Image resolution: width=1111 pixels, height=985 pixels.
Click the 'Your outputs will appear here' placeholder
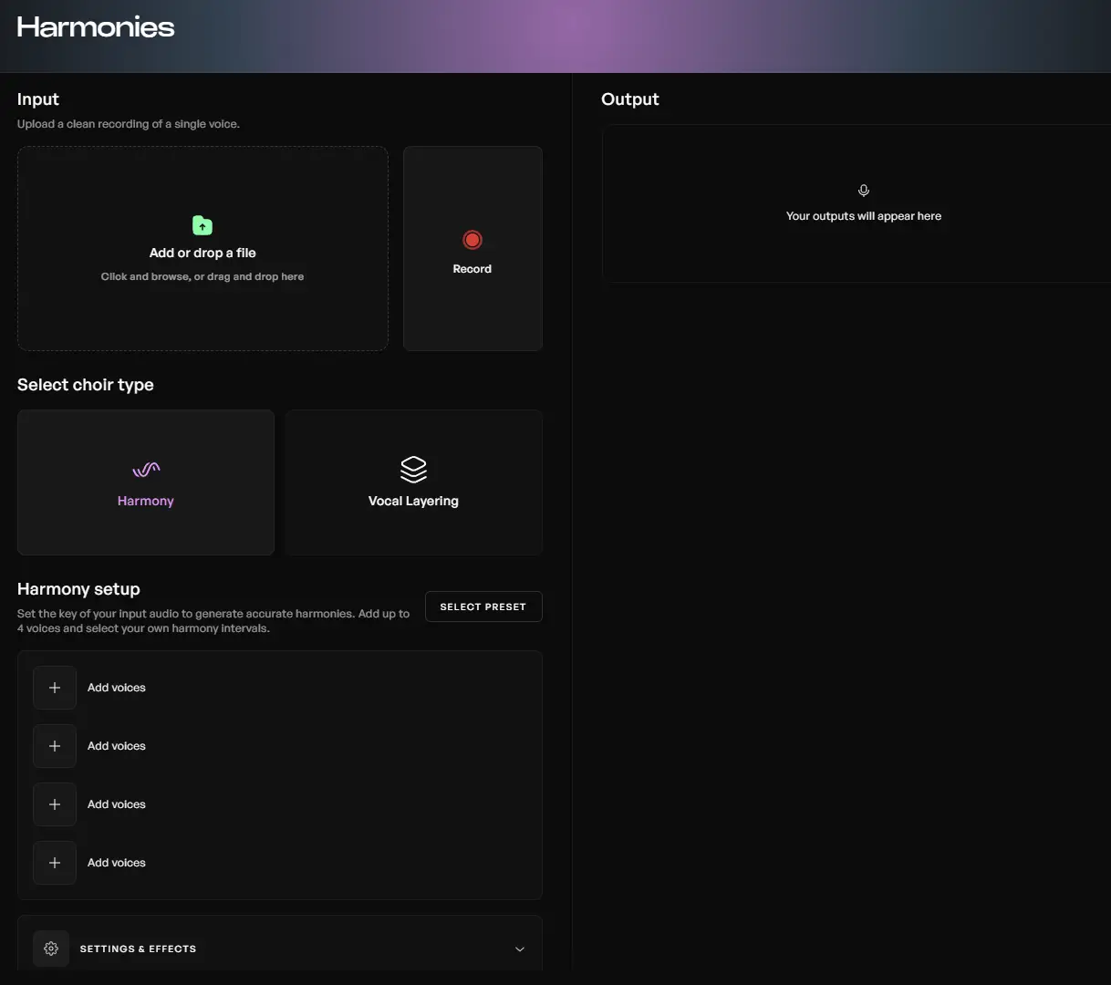(864, 216)
